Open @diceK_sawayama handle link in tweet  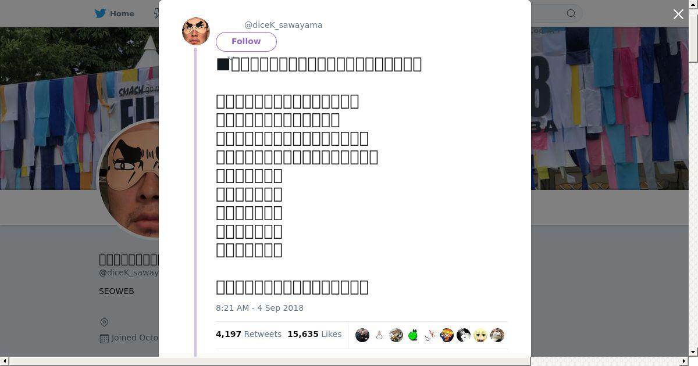pos(283,25)
